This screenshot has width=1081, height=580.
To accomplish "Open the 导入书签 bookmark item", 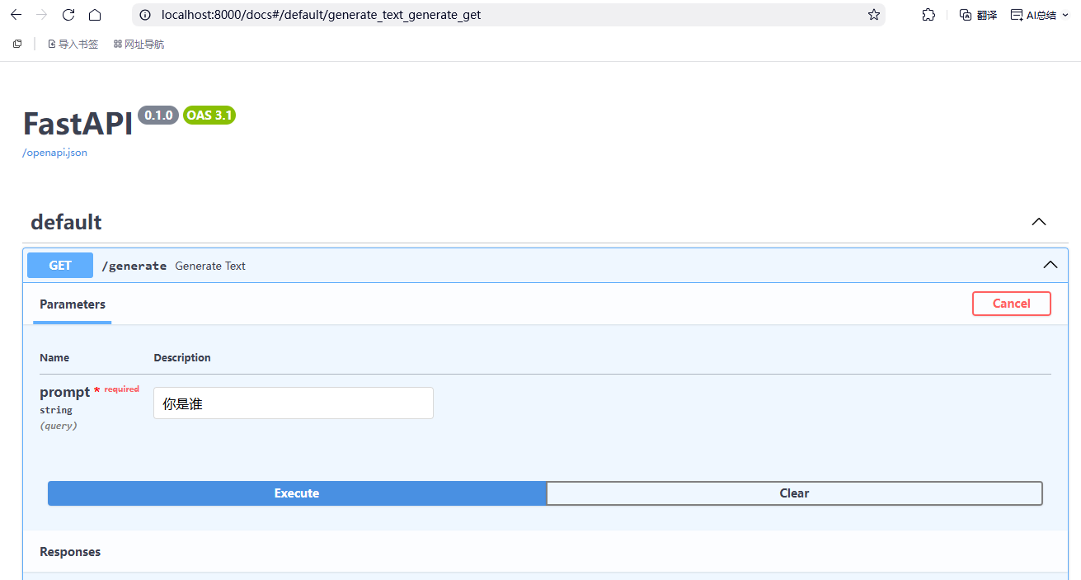I will pos(73,44).
